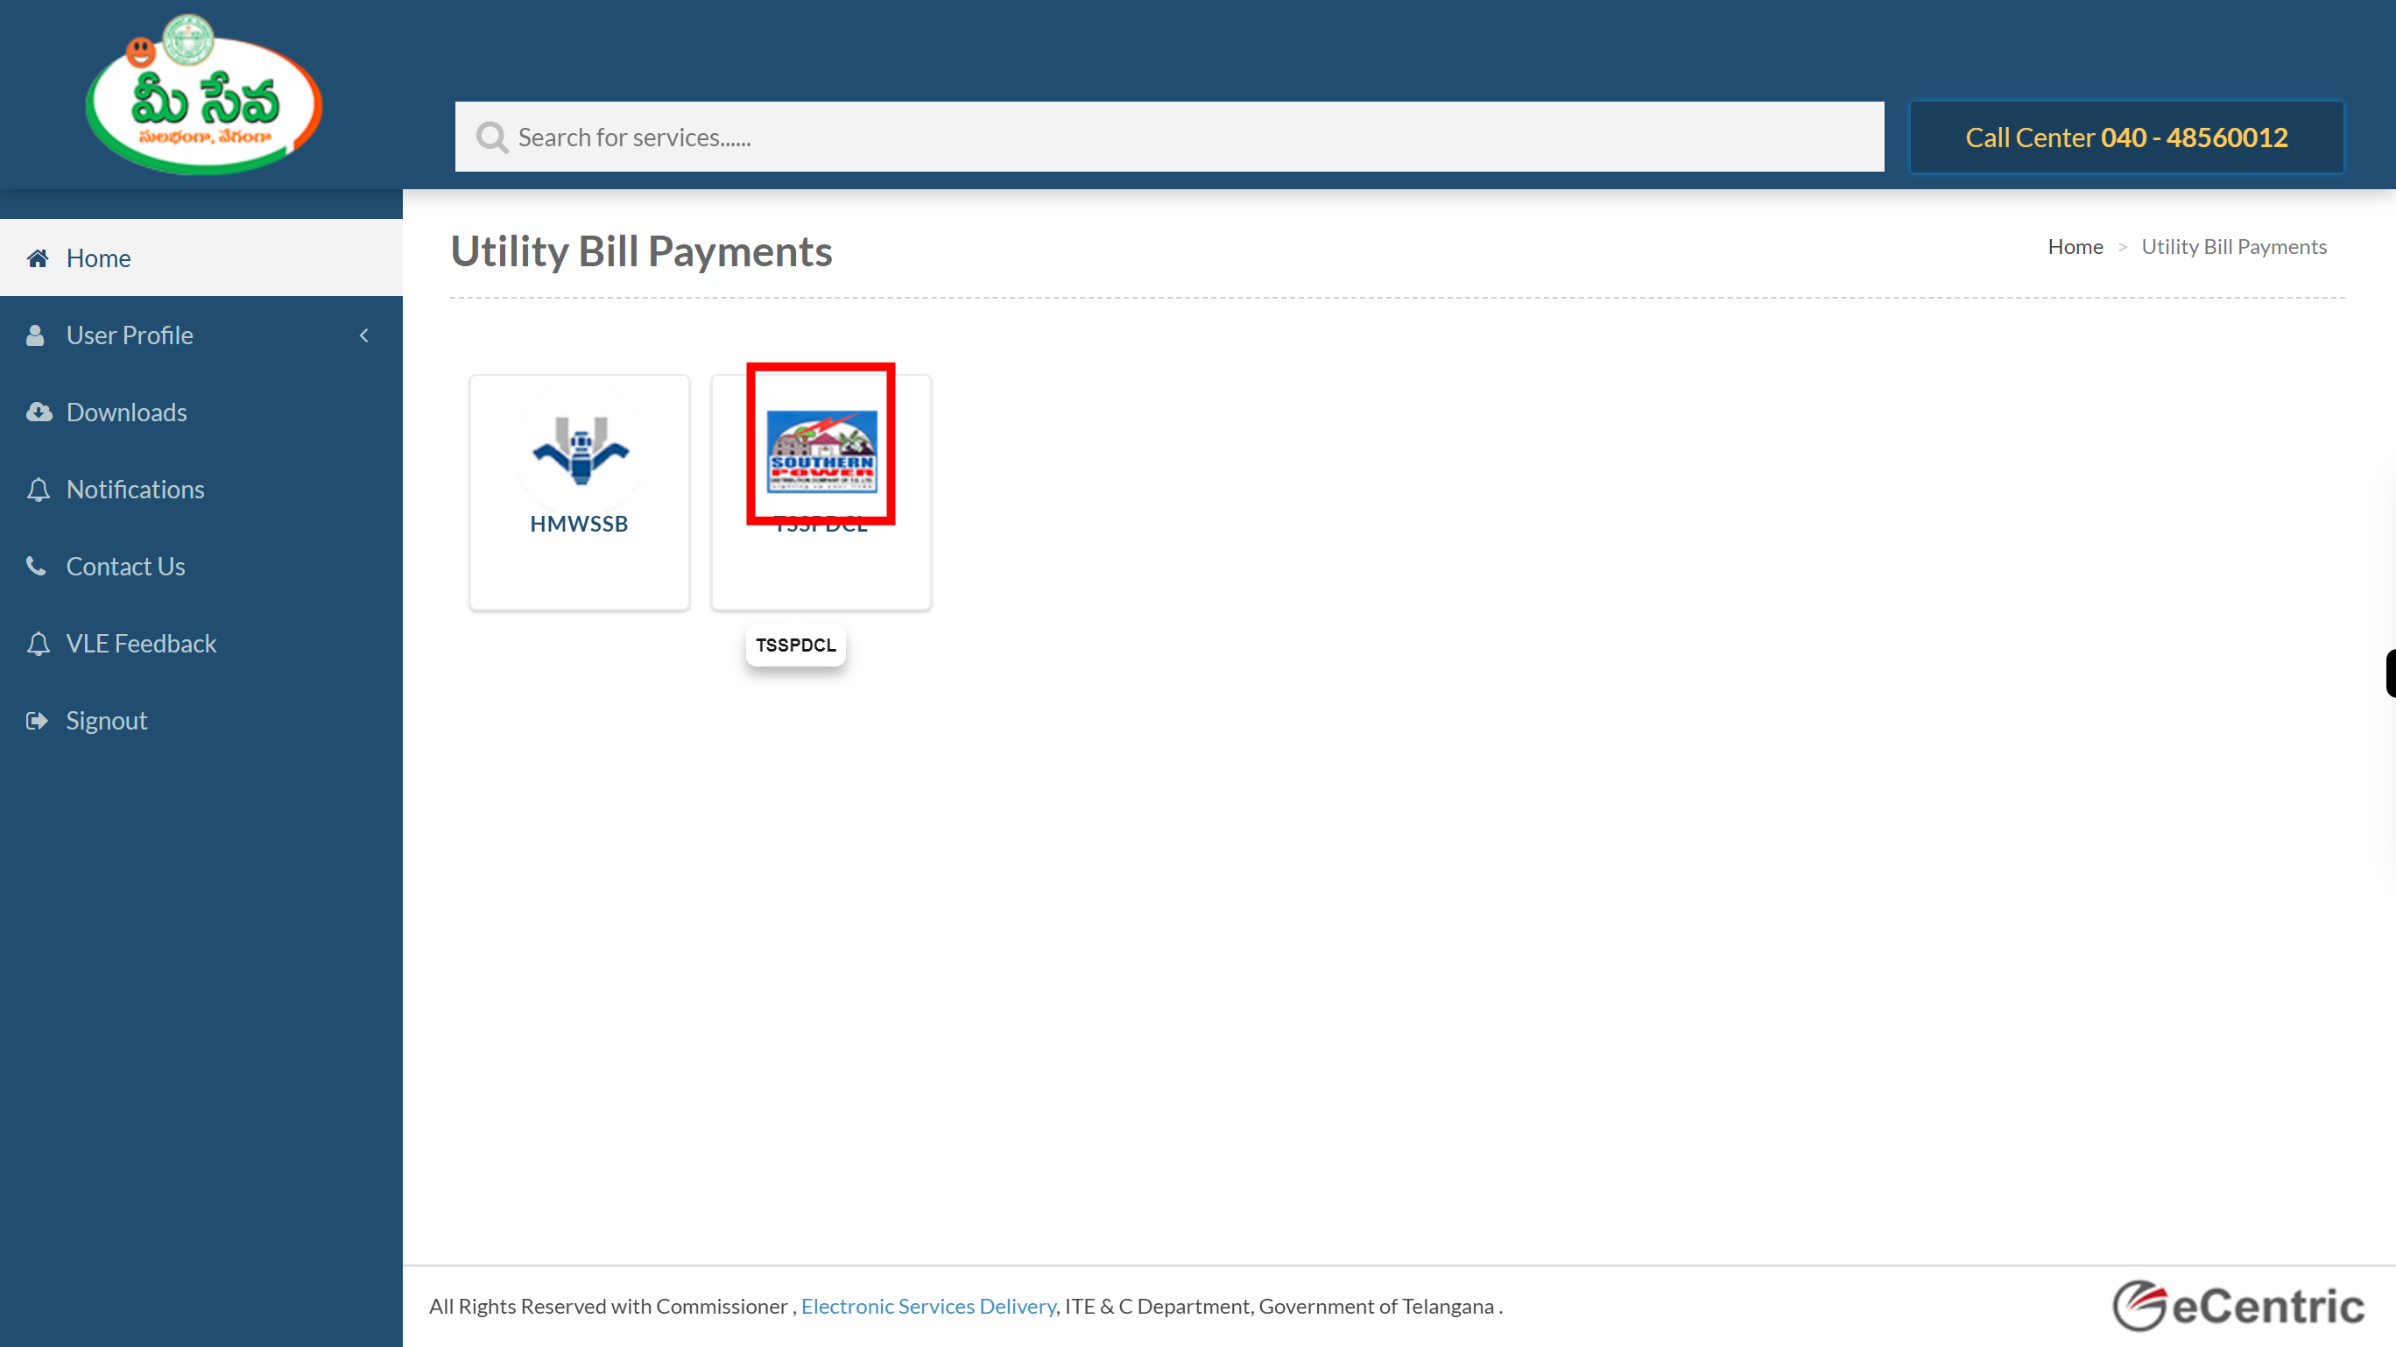Click the Mee Seva home logo icon
The width and height of the screenshot is (2396, 1347).
pos(202,102)
